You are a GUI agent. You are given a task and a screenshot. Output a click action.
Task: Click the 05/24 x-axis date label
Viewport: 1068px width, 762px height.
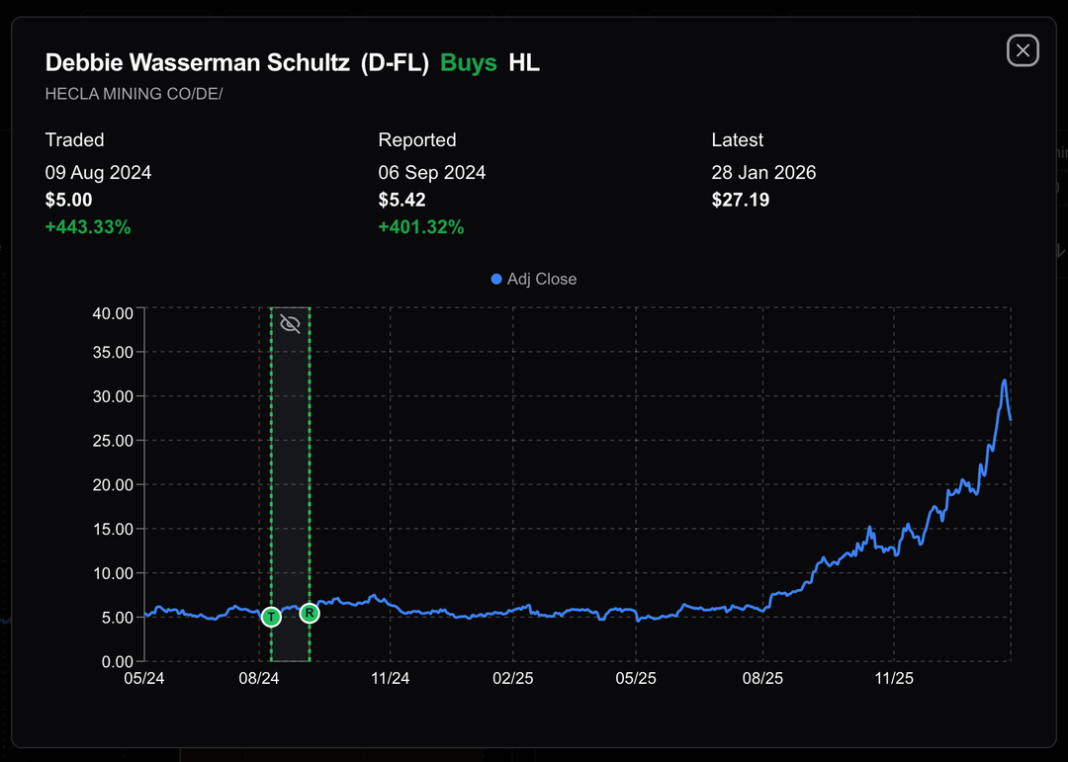(144, 679)
